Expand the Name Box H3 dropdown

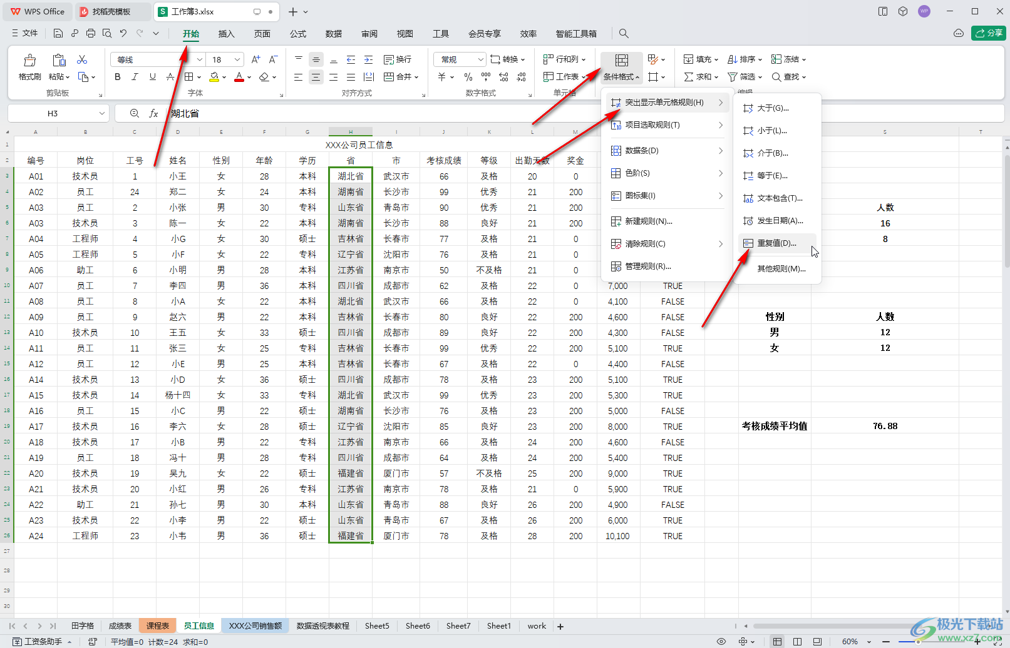pos(101,113)
